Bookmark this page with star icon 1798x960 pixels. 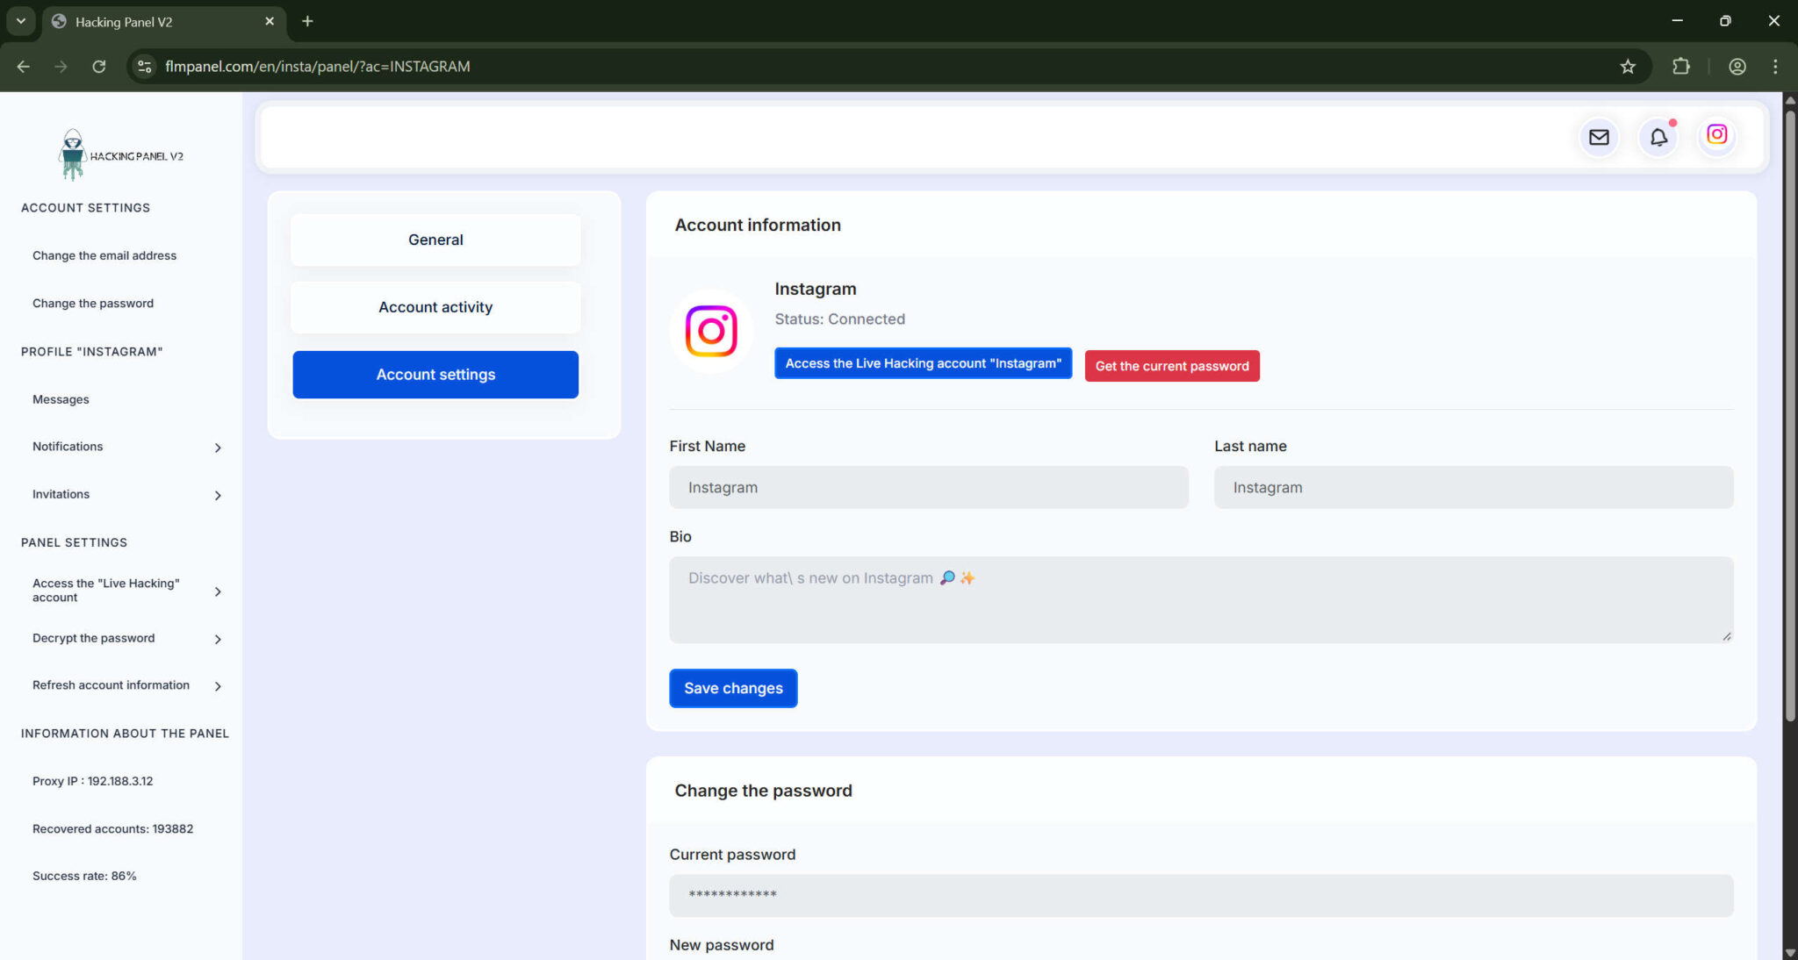tap(1628, 67)
